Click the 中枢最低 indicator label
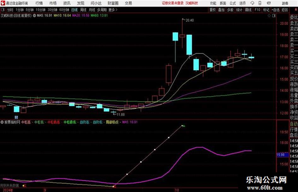 pos(70,122)
